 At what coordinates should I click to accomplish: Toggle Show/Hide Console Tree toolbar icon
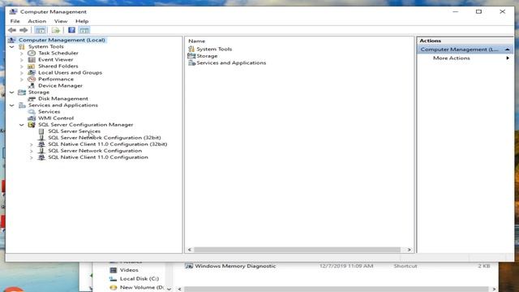pyautogui.click(x=40, y=30)
